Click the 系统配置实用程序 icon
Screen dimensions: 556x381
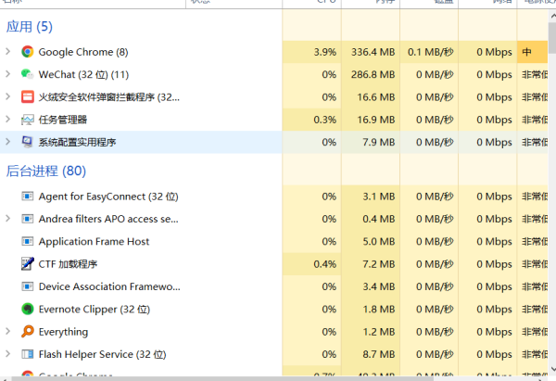pos(27,142)
